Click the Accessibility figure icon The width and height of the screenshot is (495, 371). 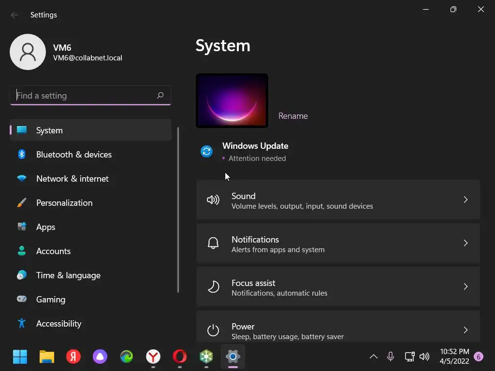coord(22,323)
